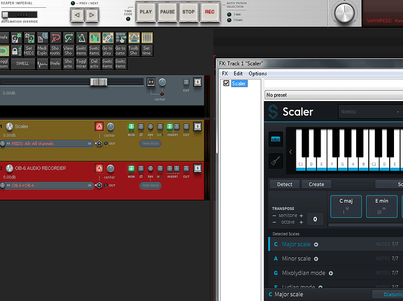403x301 pixels.
Task: Open TRIM/READ automation mode on Scaler track
Action: pos(150,143)
